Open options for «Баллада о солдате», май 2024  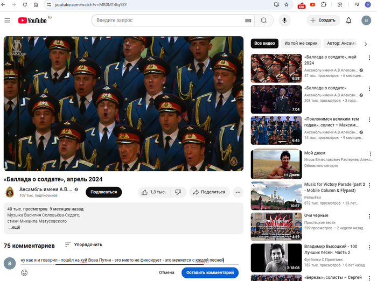tap(369, 58)
